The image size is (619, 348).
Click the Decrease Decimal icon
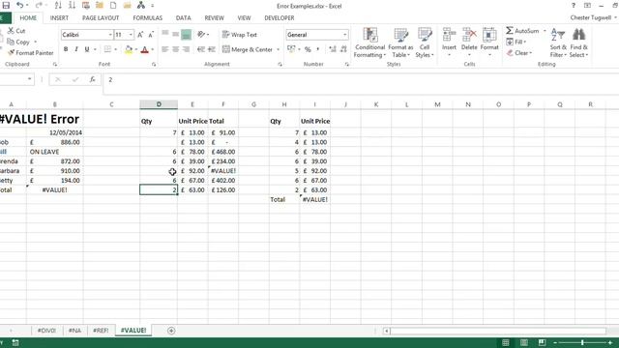tap(343, 49)
